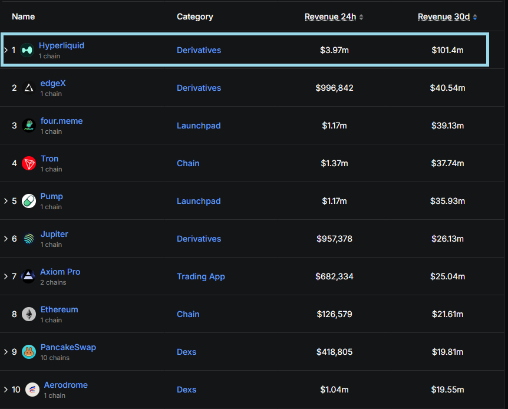Select the $957,378 revenue value
The width and height of the screenshot is (508, 409).
pos(334,239)
